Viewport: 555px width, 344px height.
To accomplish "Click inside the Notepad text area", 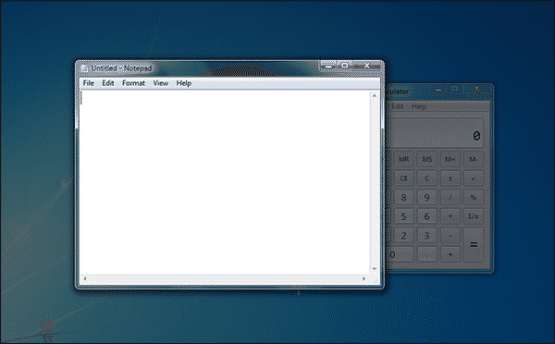I will [x=225, y=182].
